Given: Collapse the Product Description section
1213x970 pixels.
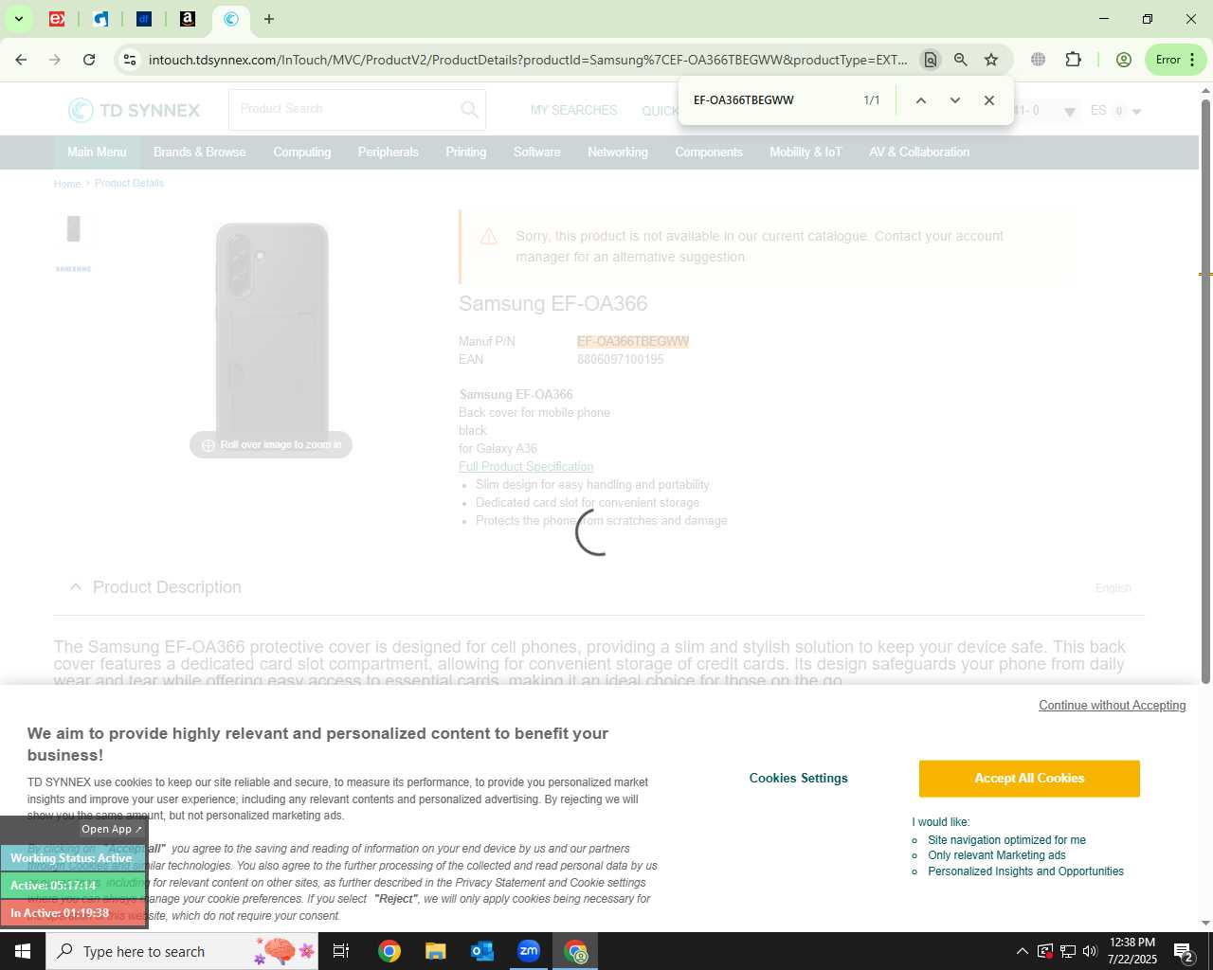Looking at the screenshot, I should point(76,587).
